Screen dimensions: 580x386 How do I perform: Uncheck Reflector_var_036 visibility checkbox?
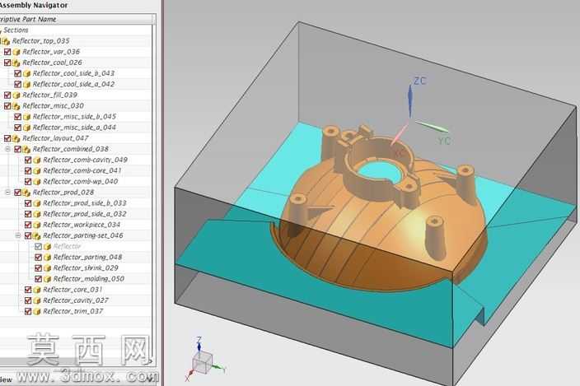click(7, 52)
